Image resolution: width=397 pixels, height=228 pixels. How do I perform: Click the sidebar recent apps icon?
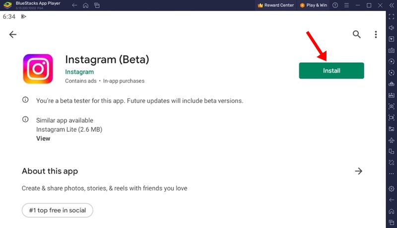pos(392,222)
